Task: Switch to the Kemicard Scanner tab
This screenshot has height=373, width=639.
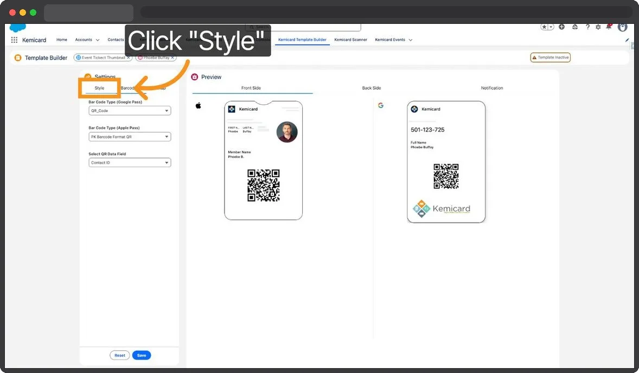Action: (x=350, y=40)
